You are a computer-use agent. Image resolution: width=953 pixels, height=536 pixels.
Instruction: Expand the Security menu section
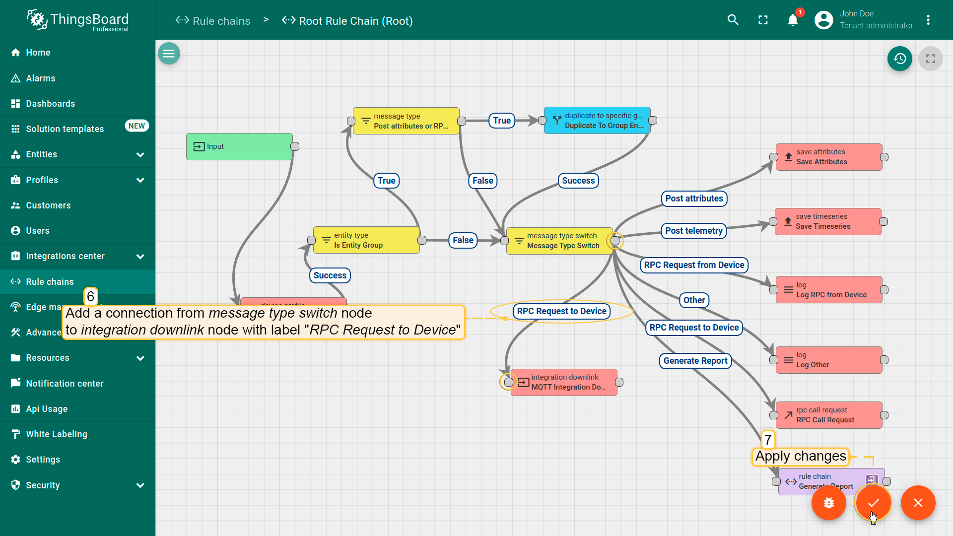140,485
